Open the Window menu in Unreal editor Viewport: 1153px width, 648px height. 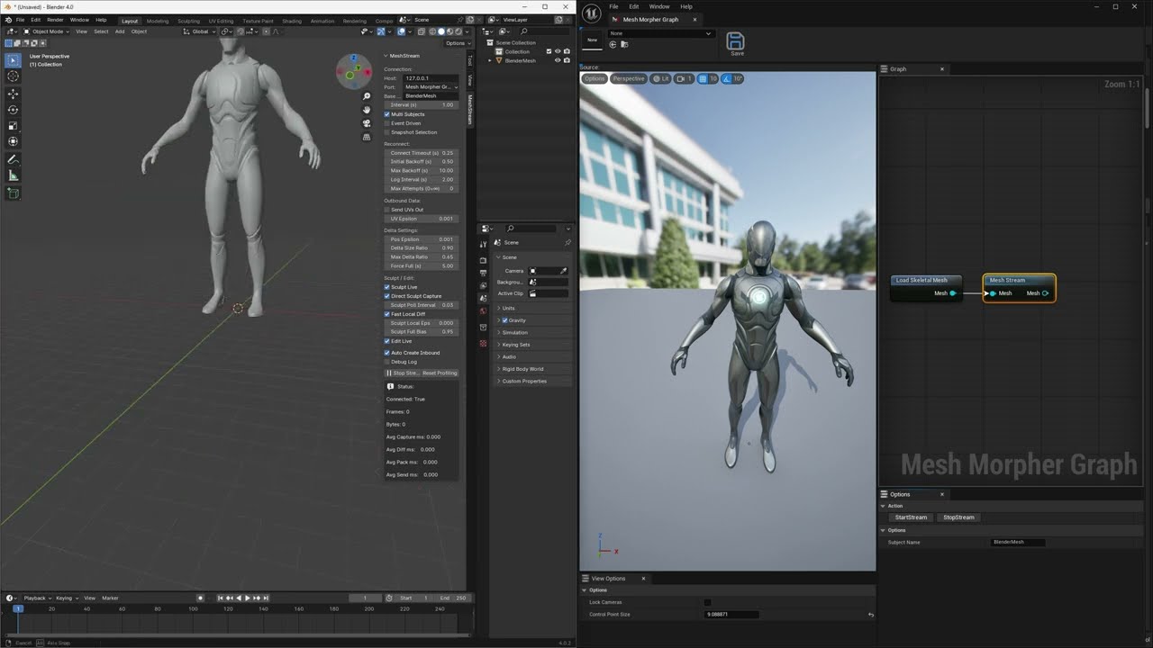click(659, 6)
